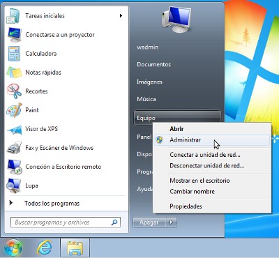Click the Apagar shutdown button
Screen dimensions: 279x258
click(149, 222)
